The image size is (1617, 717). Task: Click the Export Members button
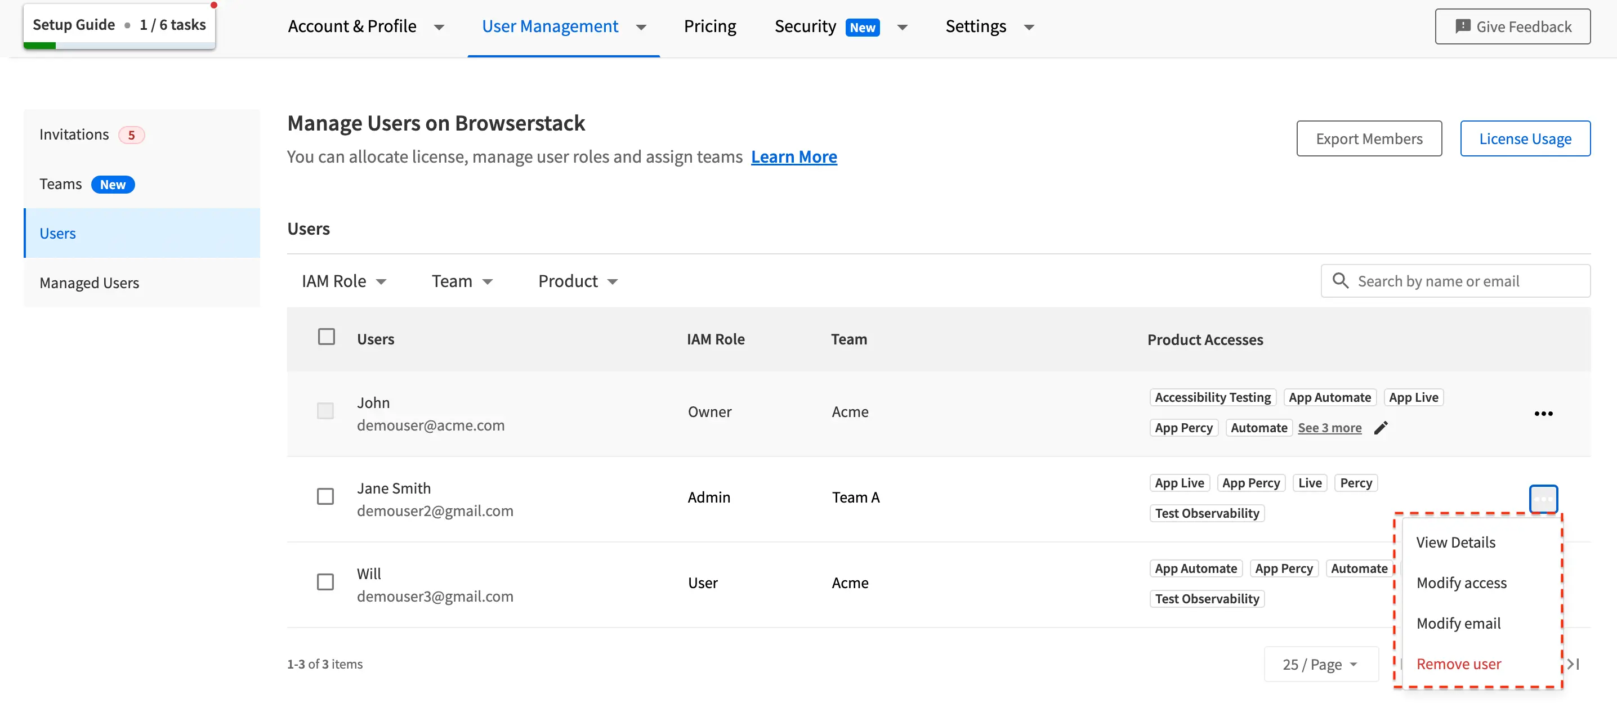click(x=1368, y=138)
